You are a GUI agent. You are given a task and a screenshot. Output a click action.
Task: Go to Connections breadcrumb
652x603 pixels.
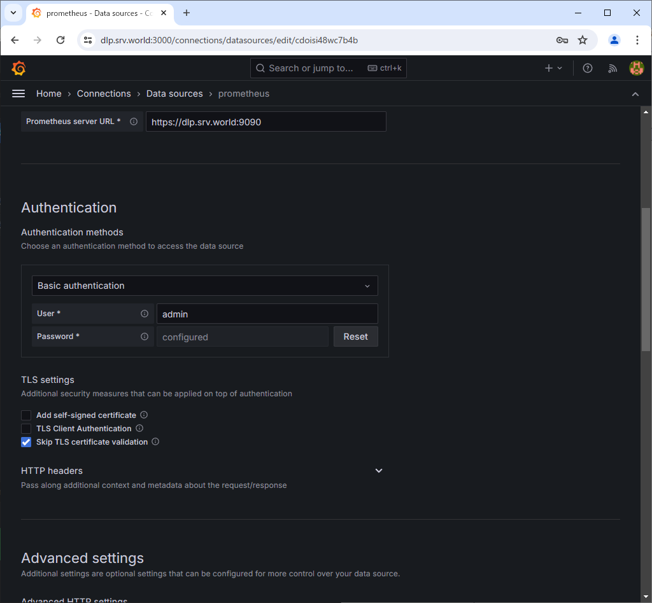pyautogui.click(x=104, y=94)
